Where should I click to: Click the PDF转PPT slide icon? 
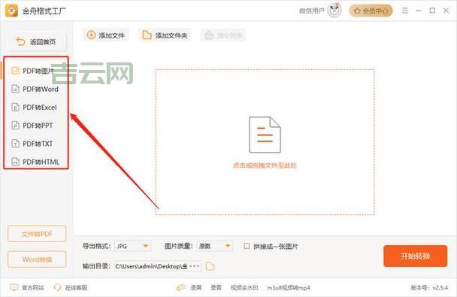pyautogui.click(x=15, y=126)
